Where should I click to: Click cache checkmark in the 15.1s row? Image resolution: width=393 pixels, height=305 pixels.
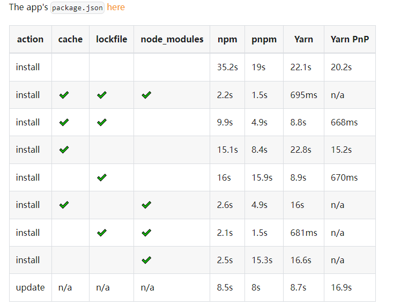tap(64, 150)
